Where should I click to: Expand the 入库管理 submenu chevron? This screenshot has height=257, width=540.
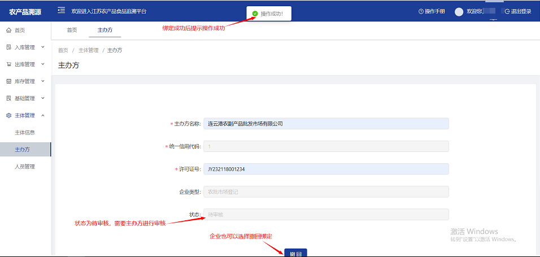(43, 47)
